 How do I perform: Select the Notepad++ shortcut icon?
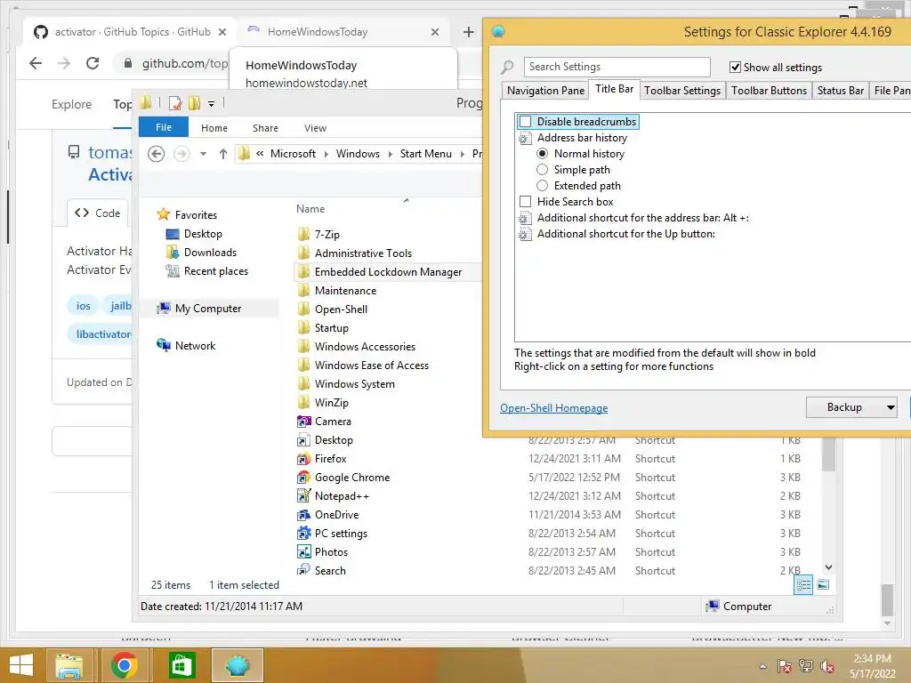pos(303,496)
